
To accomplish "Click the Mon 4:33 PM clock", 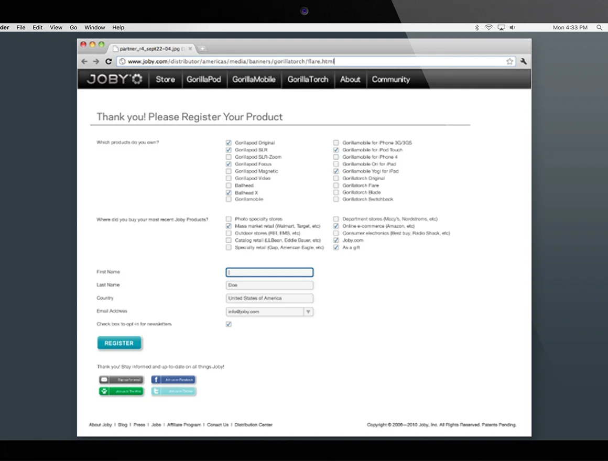I will tap(570, 28).
